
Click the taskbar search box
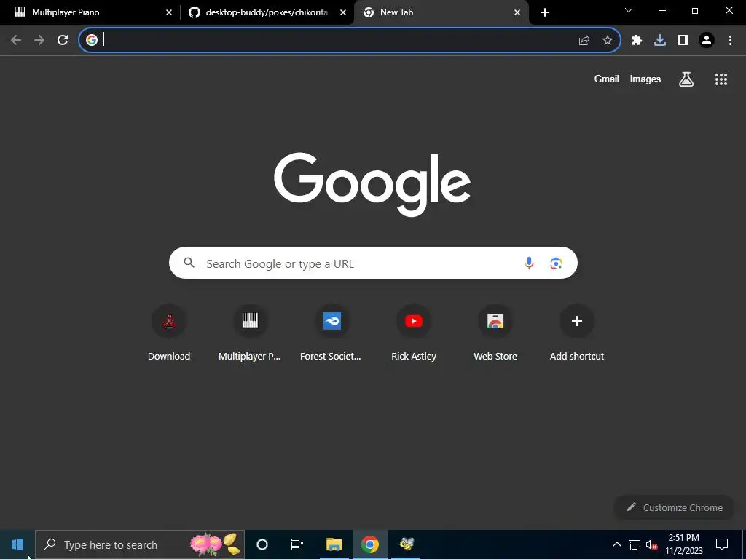point(140,544)
